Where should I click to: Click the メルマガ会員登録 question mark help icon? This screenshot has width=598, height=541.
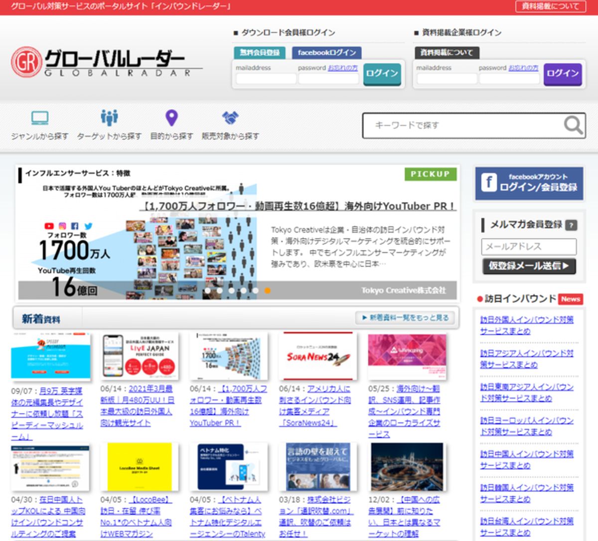coord(571,225)
